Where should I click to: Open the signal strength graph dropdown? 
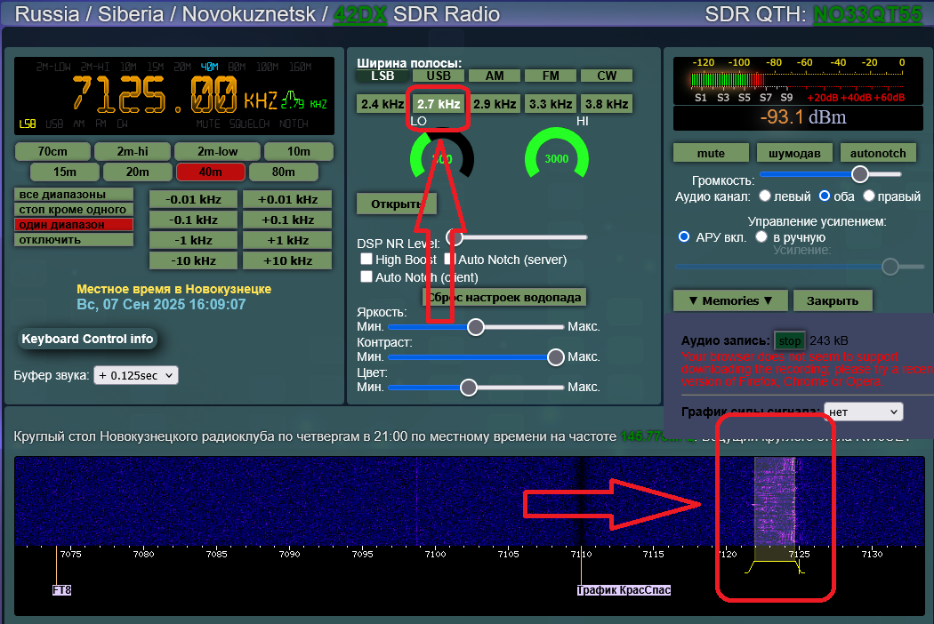(x=863, y=412)
